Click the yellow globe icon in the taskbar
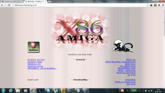The width and height of the screenshot is (165, 93). click(x=63, y=91)
